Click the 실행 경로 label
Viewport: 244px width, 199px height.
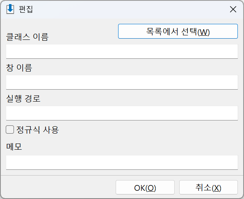23,99
